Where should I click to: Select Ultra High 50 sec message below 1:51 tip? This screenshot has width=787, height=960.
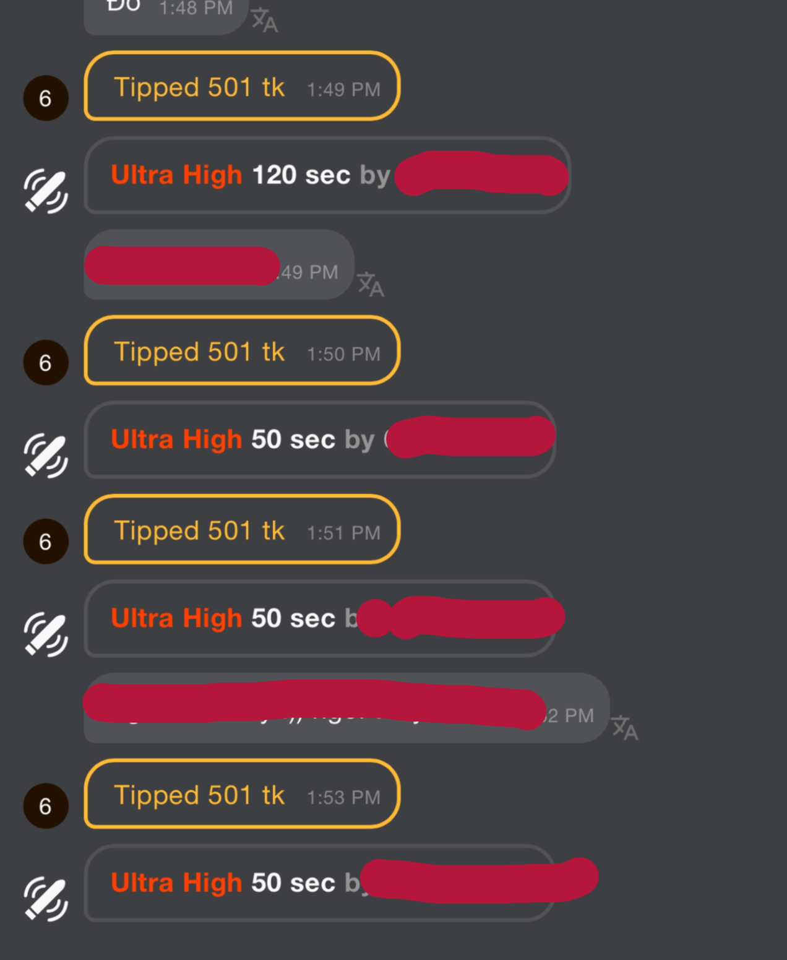tap(320, 618)
